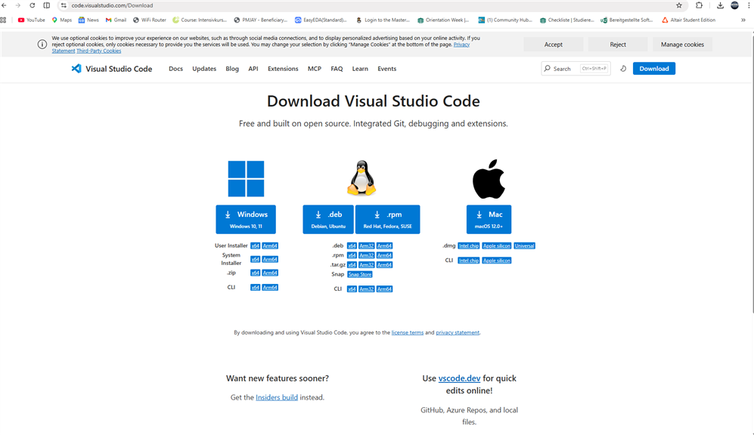Bookmark this page with the star icon
Screen dimensions: 754x435
(679, 5)
